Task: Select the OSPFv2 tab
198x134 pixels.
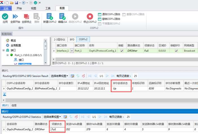Action: click(83, 39)
